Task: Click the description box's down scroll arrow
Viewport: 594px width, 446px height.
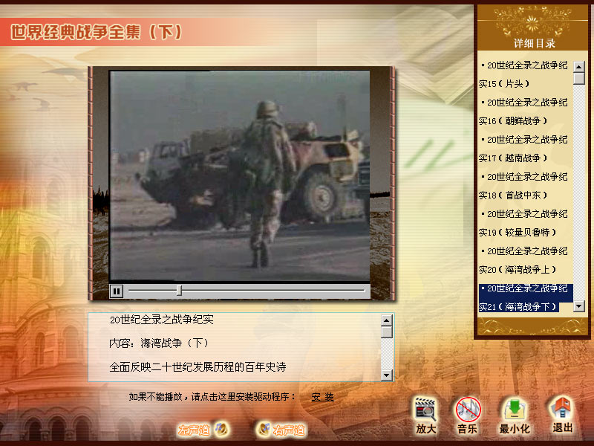Action: pos(386,375)
